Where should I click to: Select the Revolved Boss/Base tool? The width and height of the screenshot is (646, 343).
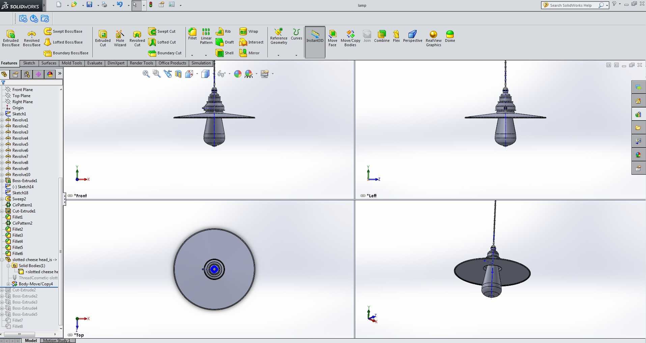[32, 38]
